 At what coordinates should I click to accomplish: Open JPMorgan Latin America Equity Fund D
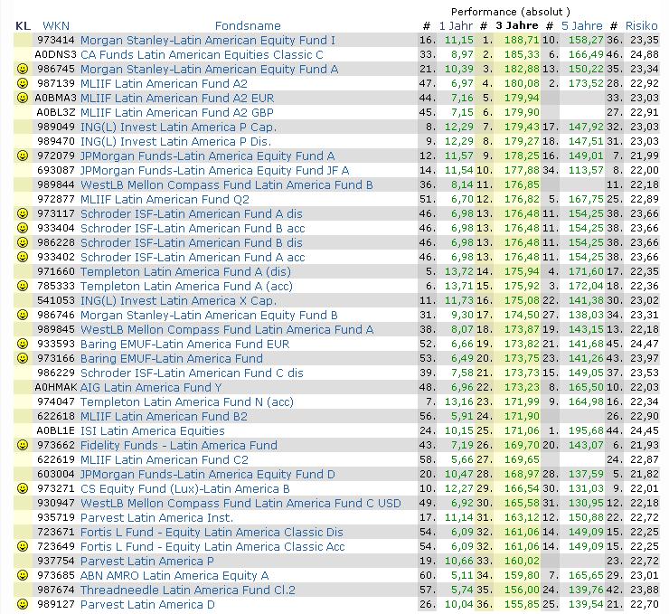pyautogui.click(x=208, y=475)
